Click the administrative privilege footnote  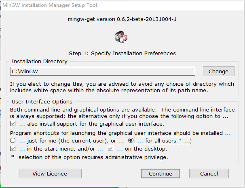tap(89, 157)
